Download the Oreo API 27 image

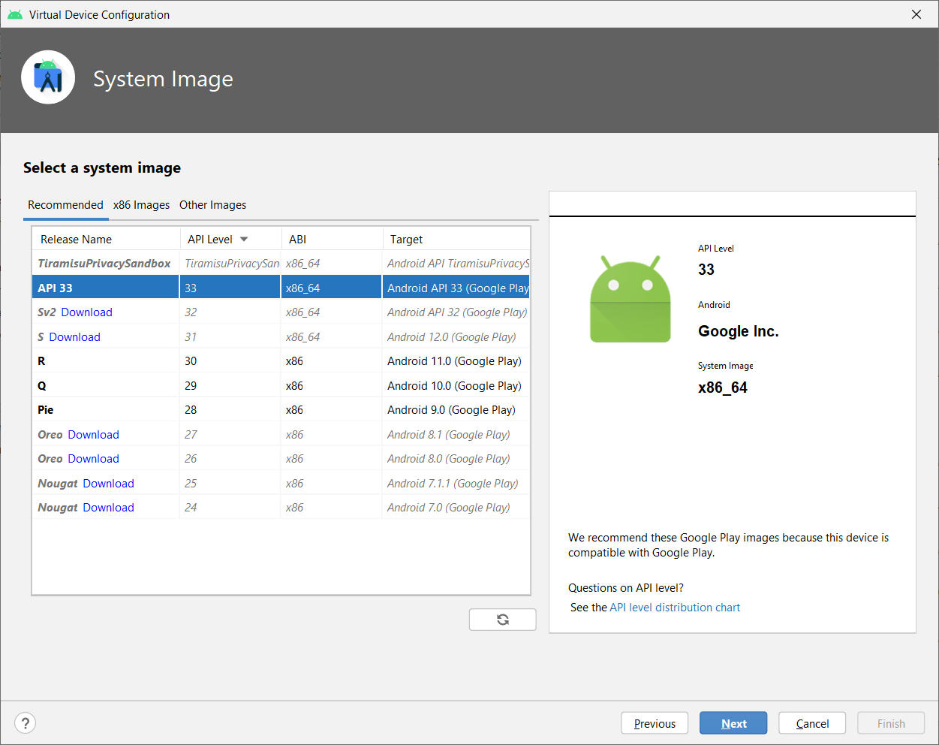[93, 435]
